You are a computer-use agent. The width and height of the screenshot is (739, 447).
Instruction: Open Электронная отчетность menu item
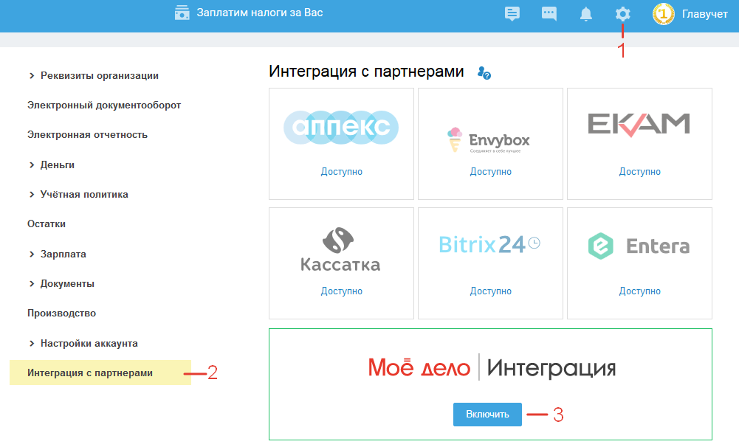point(87,135)
